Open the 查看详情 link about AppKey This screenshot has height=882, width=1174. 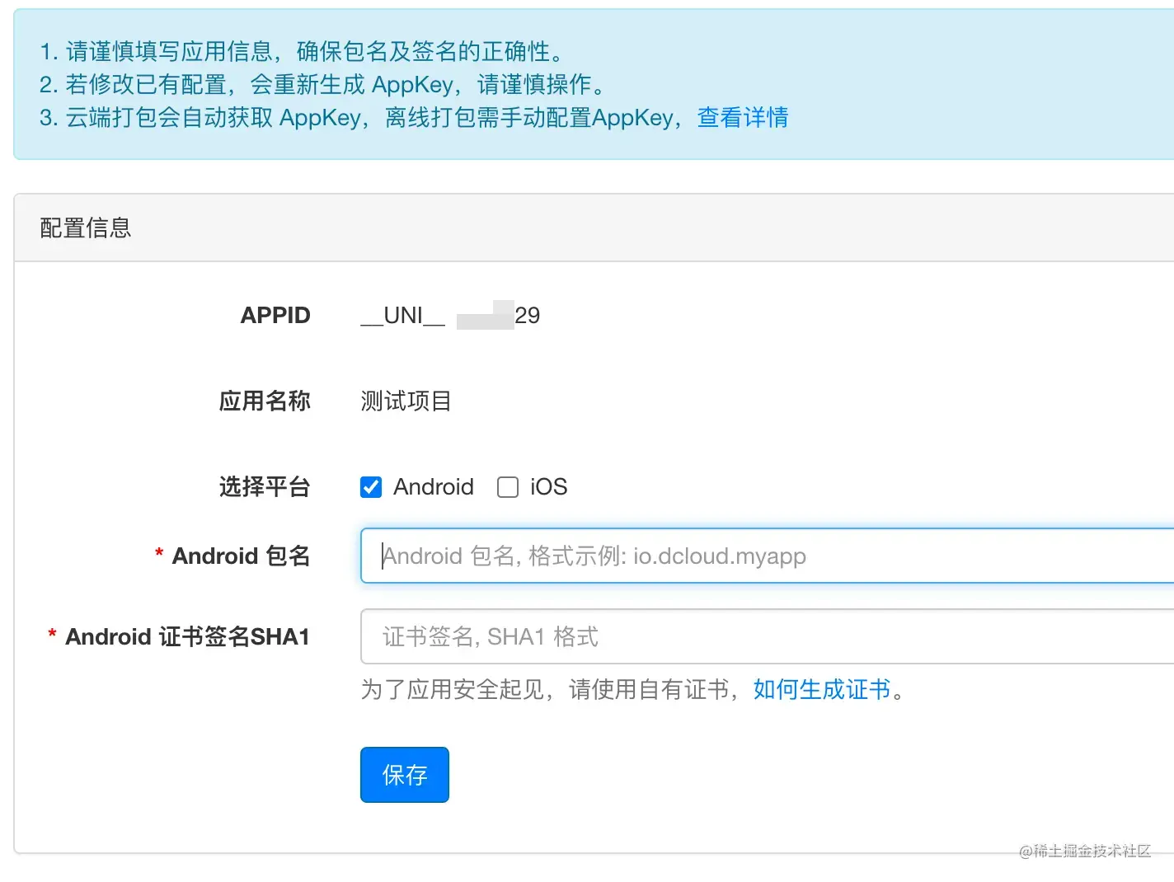(741, 117)
